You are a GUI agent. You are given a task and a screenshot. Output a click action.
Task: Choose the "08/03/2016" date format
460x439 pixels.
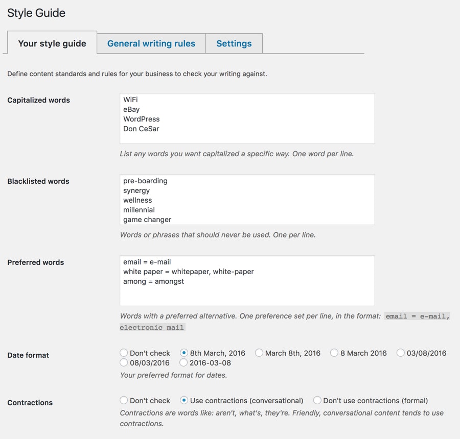tap(123, 363)
